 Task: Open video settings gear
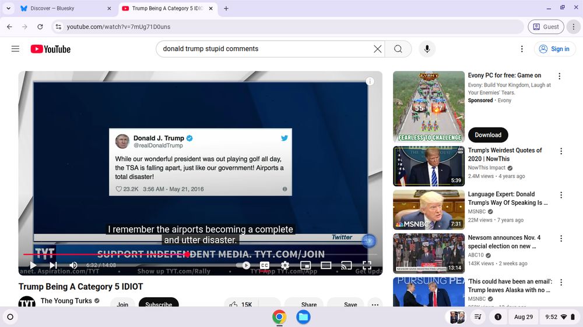click(x=285, y=265)
